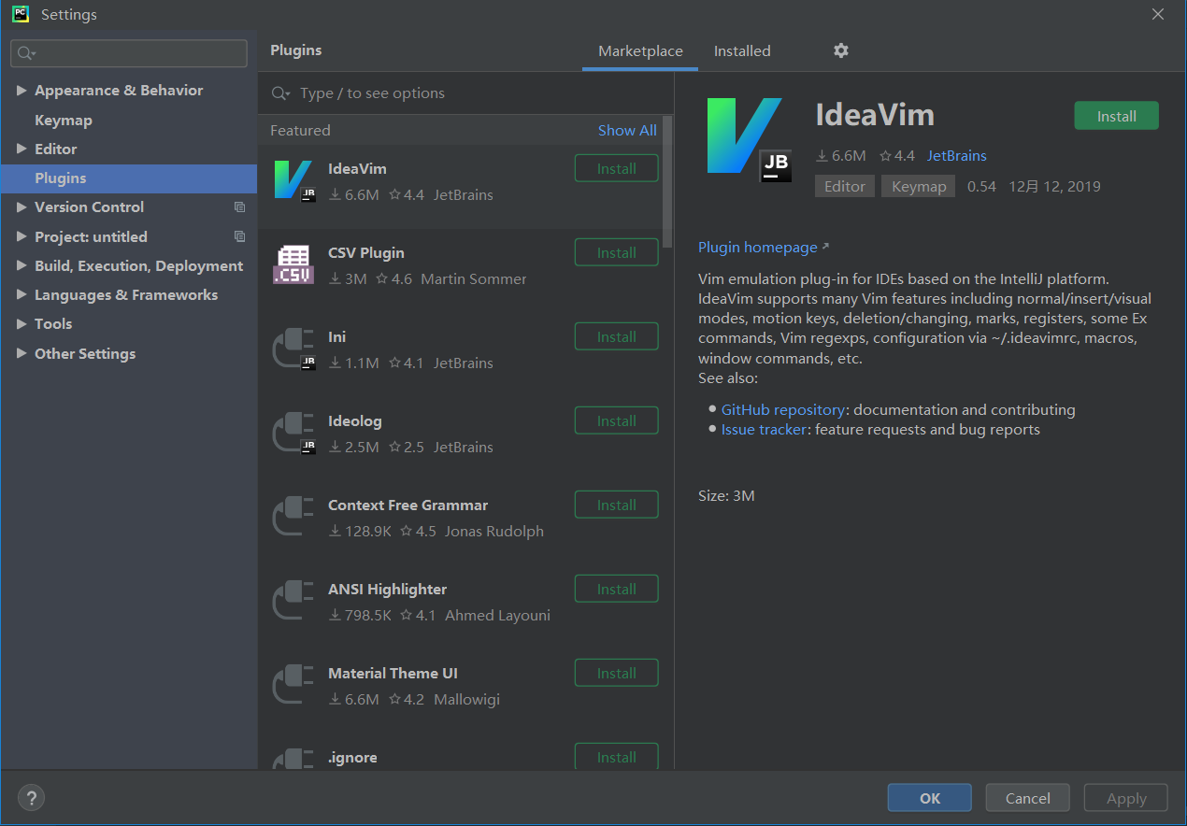The image size is (1187, 826).
Task: Expand the Editor settings node
Action: point(21,149)
